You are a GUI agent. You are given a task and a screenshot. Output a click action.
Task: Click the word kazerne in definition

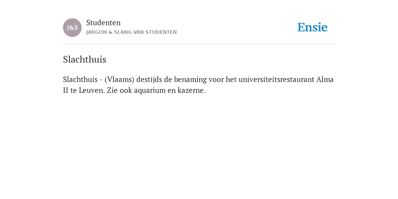191,90
